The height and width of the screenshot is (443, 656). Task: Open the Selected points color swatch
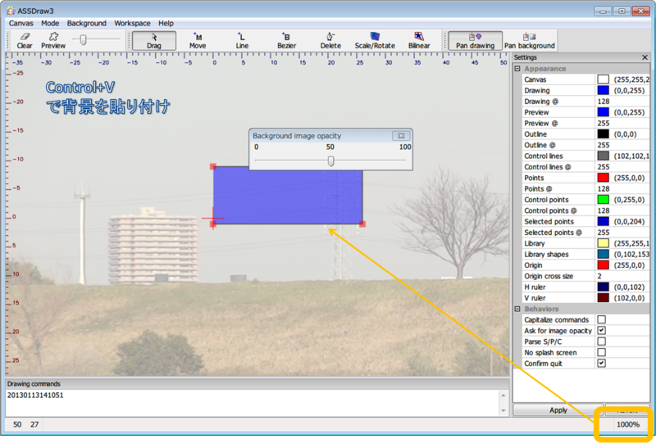(603, 221)
